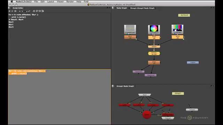Viewport: 223px width, 125px height.
Task: Select the Script Editor tab
Action: coord(18,8)
